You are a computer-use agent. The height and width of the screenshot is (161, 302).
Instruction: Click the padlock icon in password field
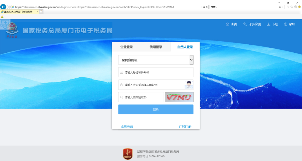[122, 85]
